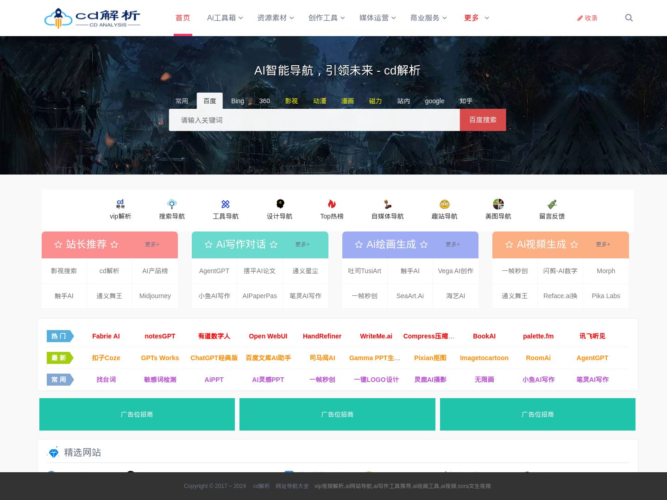This screenshot has width=667, height=500.
Task: Select the 常用 row label in list
Action: click(60, 380)
